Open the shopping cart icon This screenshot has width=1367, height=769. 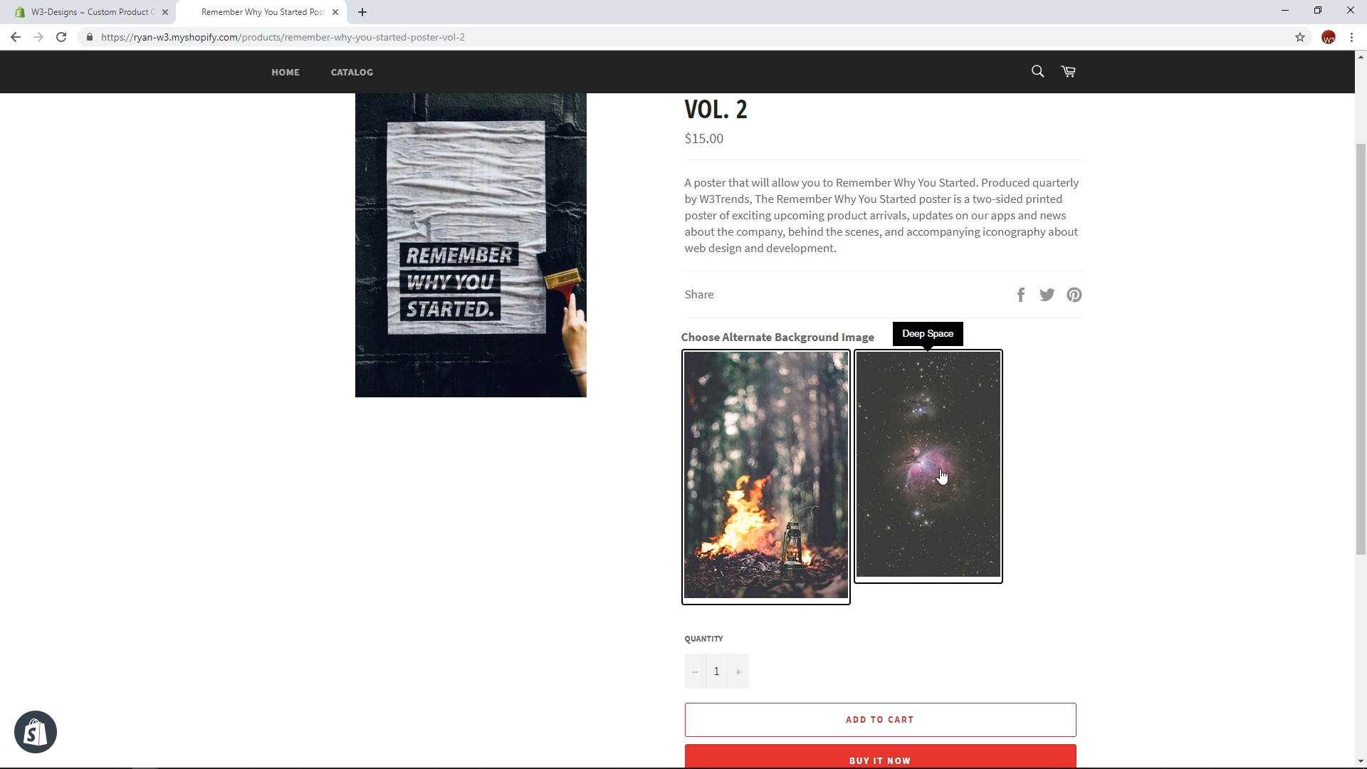[x=1068, y=71]
